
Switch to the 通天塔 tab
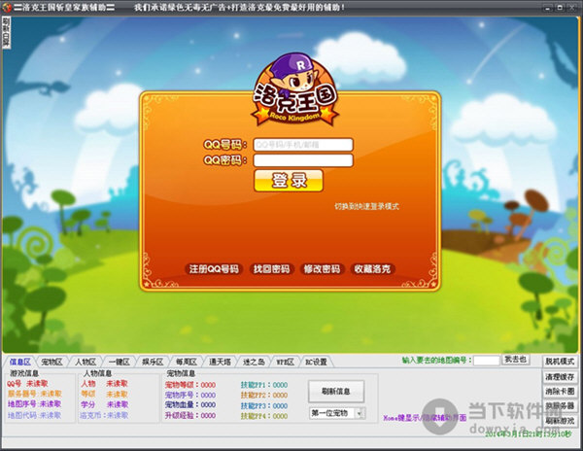[220, 362]
